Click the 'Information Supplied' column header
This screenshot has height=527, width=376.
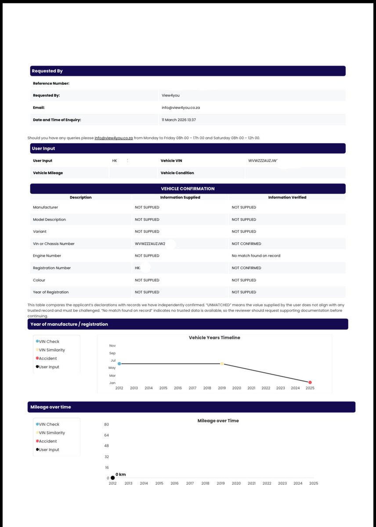180,197
